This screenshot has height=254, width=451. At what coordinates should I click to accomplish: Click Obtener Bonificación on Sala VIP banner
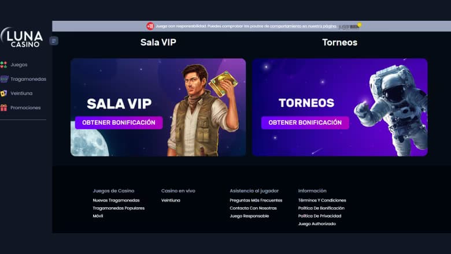(119, 122)
